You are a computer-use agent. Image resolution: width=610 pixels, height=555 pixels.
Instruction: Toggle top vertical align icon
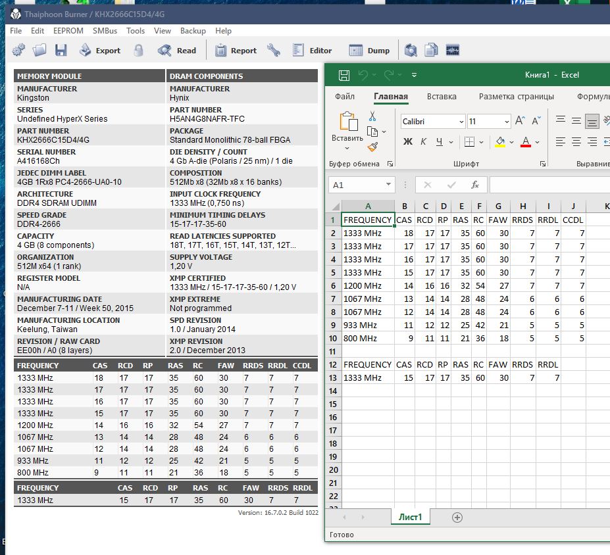(x=561, y=119)
